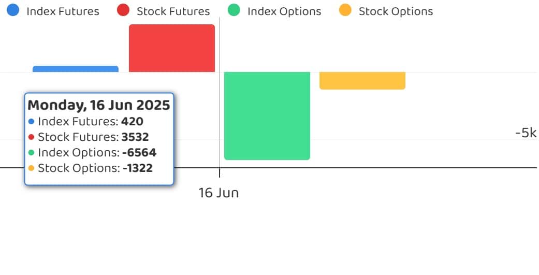Viewport: 539px width, 275px height.
Task: Click the Stock Options -1322 tooltip row
Action: pyautogui.click(x=91, y=168)
